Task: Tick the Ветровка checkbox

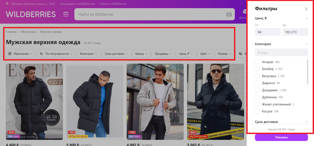Action: (257, 76)
